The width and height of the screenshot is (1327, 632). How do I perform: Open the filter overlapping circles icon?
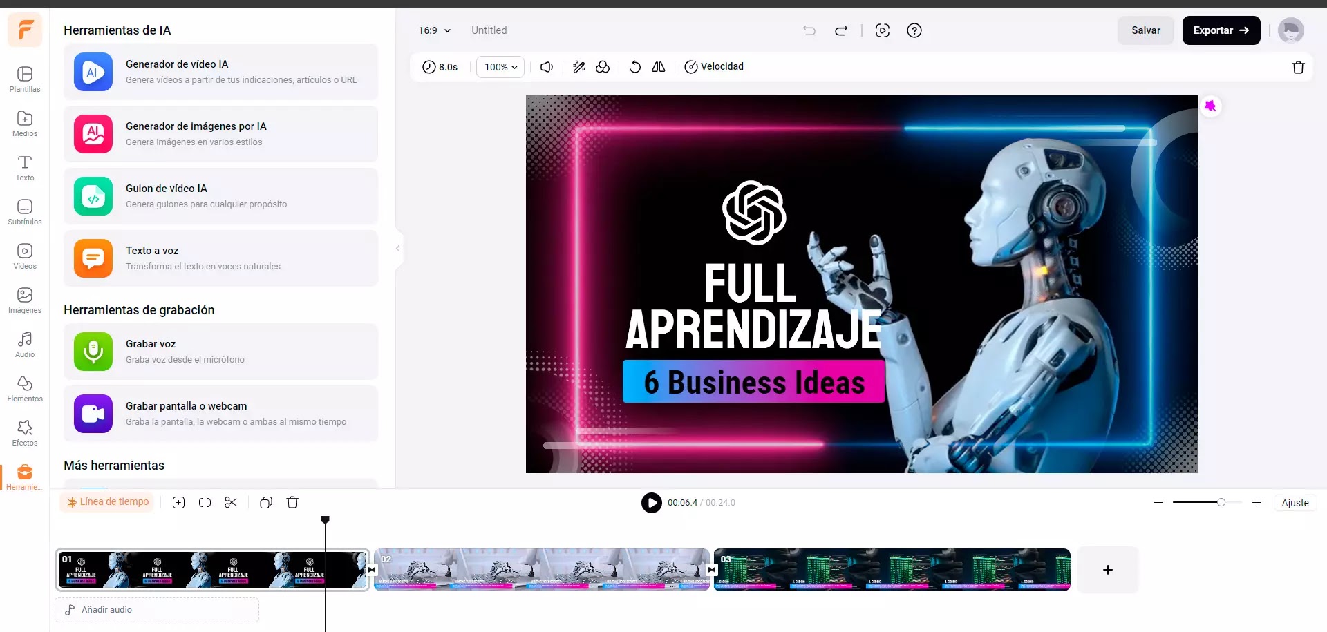[603, 67]
